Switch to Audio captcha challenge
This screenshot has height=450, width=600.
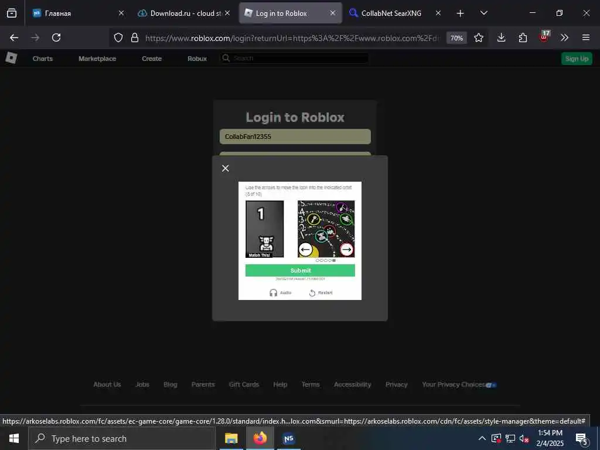(x=280, y=293)
